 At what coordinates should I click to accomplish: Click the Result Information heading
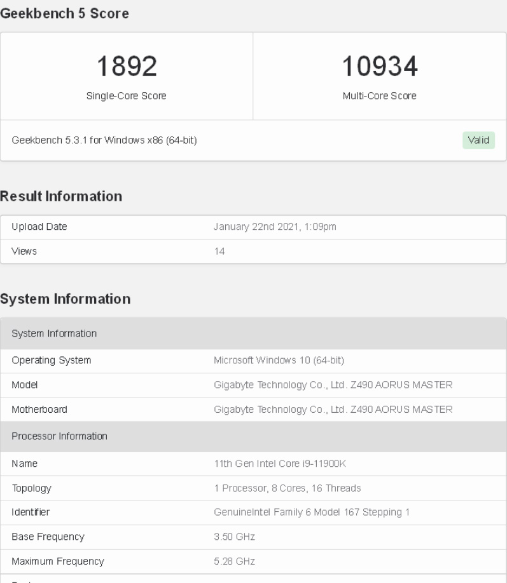tap(61, 196)
